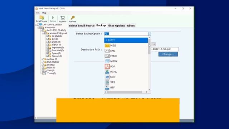Collapse the LAPTOP-FEJ26E9O tree node
Viewport: 229px width, 129px height.
36,25
